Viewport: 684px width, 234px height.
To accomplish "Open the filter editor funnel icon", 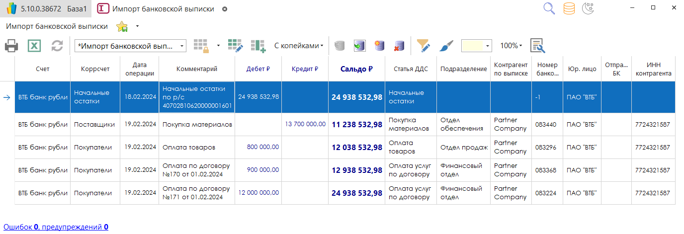I will (424, 46).
